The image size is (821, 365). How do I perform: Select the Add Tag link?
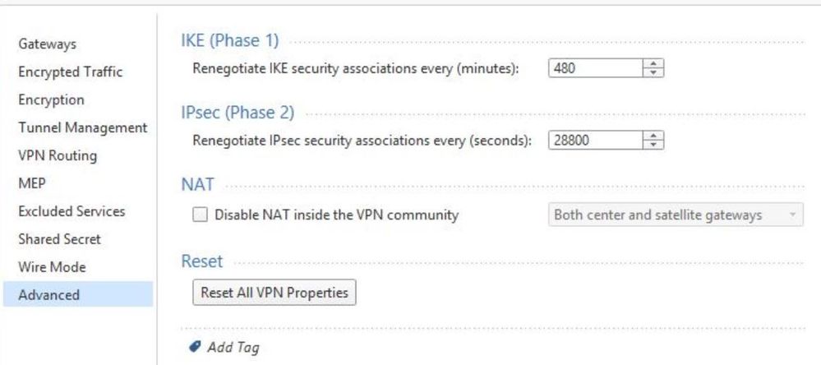click(x=233, y=347)
